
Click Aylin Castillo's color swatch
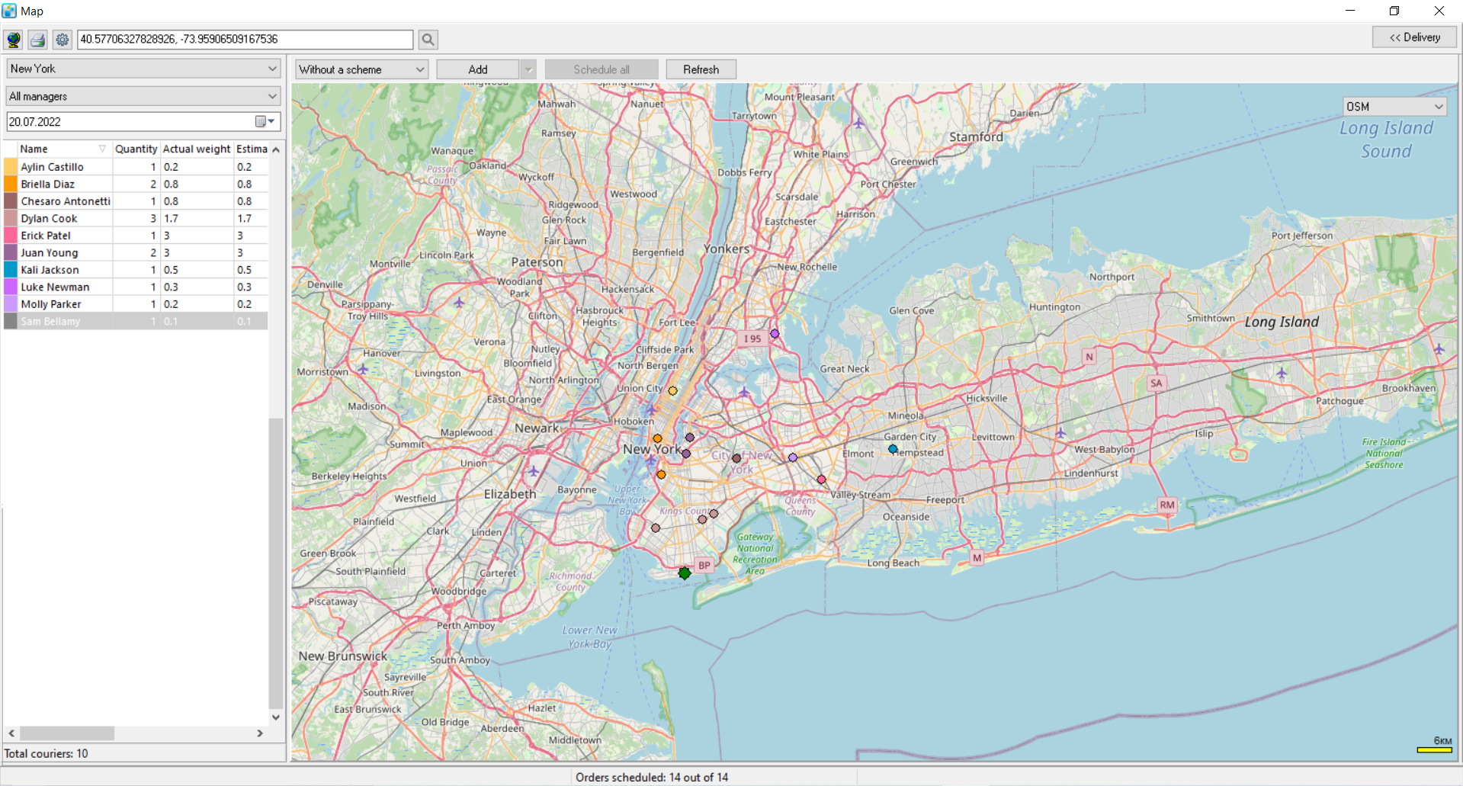[x=11, y=167]
